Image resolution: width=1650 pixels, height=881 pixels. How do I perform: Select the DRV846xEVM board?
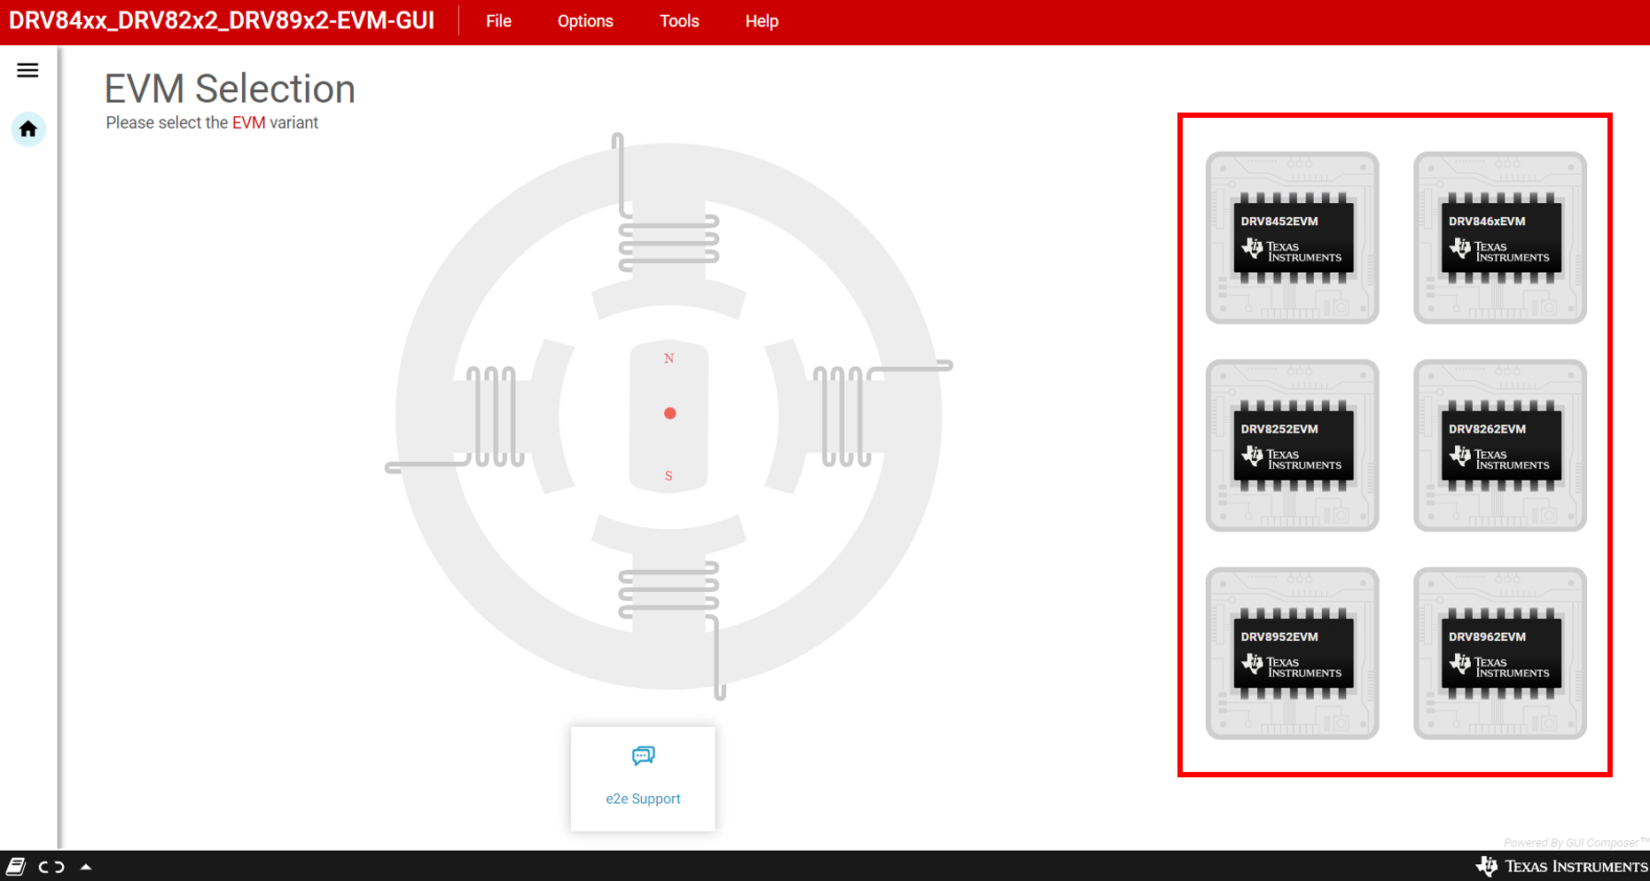click(1499, 238)
